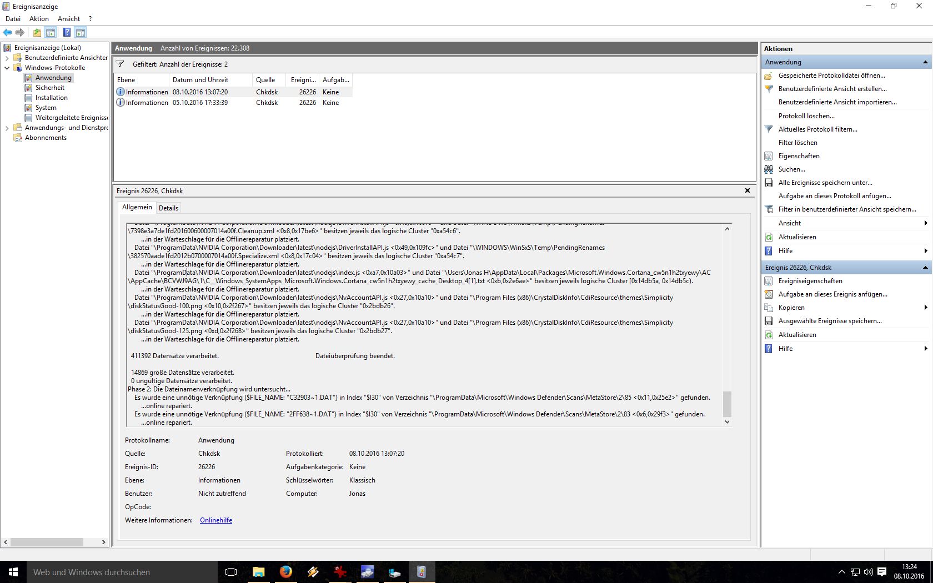
Task: Sort by Ebene column header
Action: click(141, 80)
